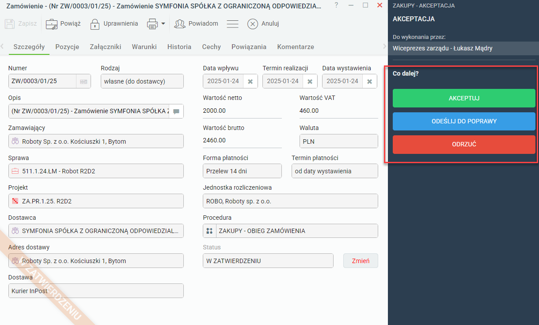Select Wiceprezes zarządu - Łukasz Mądry
The image size is (539, 325).
pos(463,48)
